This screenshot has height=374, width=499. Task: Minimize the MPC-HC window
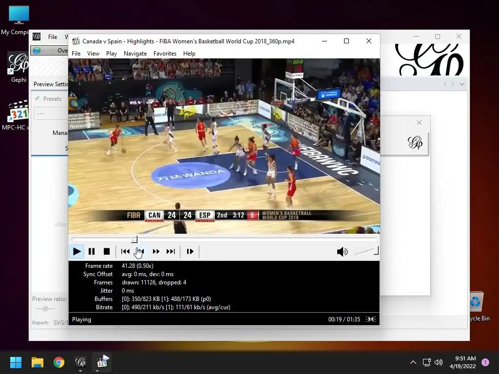325,41
